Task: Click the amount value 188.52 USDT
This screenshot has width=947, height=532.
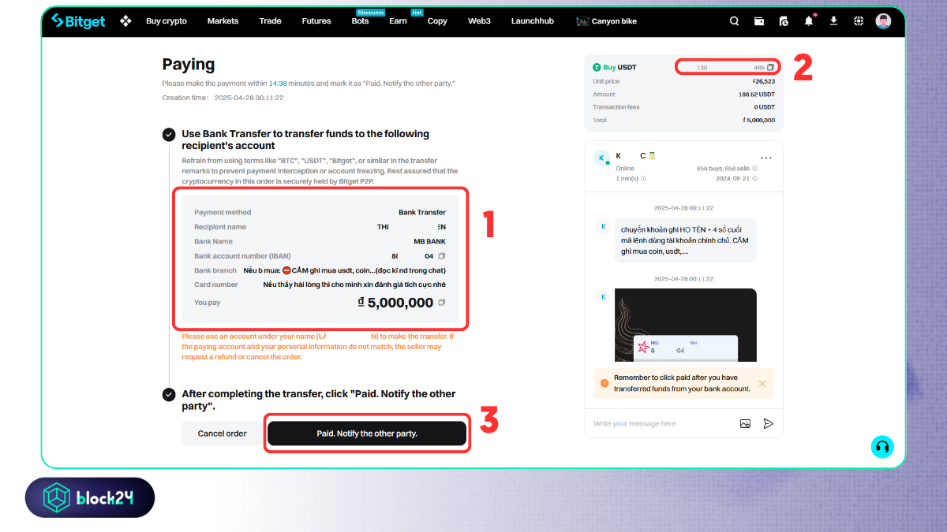Action: tap(755, 94)
